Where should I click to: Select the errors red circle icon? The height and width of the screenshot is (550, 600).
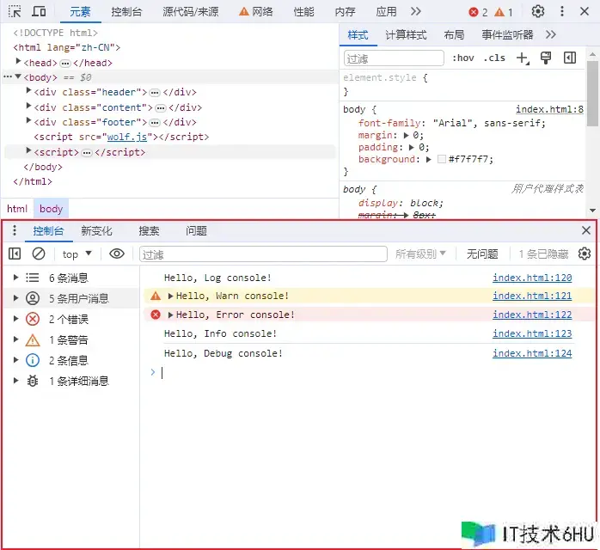click(33, 319)
